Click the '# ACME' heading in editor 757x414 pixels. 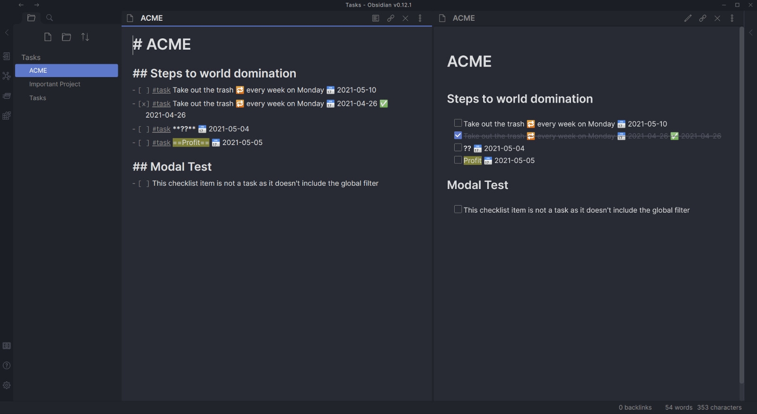(x=162, y=44)
